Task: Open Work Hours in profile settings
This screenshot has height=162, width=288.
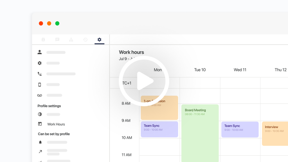Action: 56,124
